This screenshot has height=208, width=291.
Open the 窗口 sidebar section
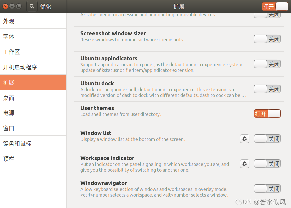tap(33, 128)
